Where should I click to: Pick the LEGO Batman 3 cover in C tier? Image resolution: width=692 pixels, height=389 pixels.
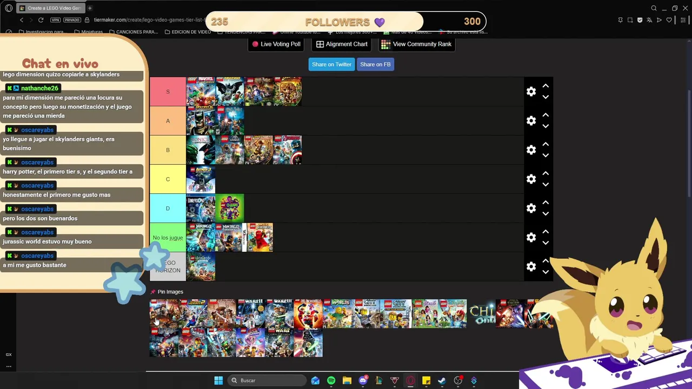(x=201, y=179)
